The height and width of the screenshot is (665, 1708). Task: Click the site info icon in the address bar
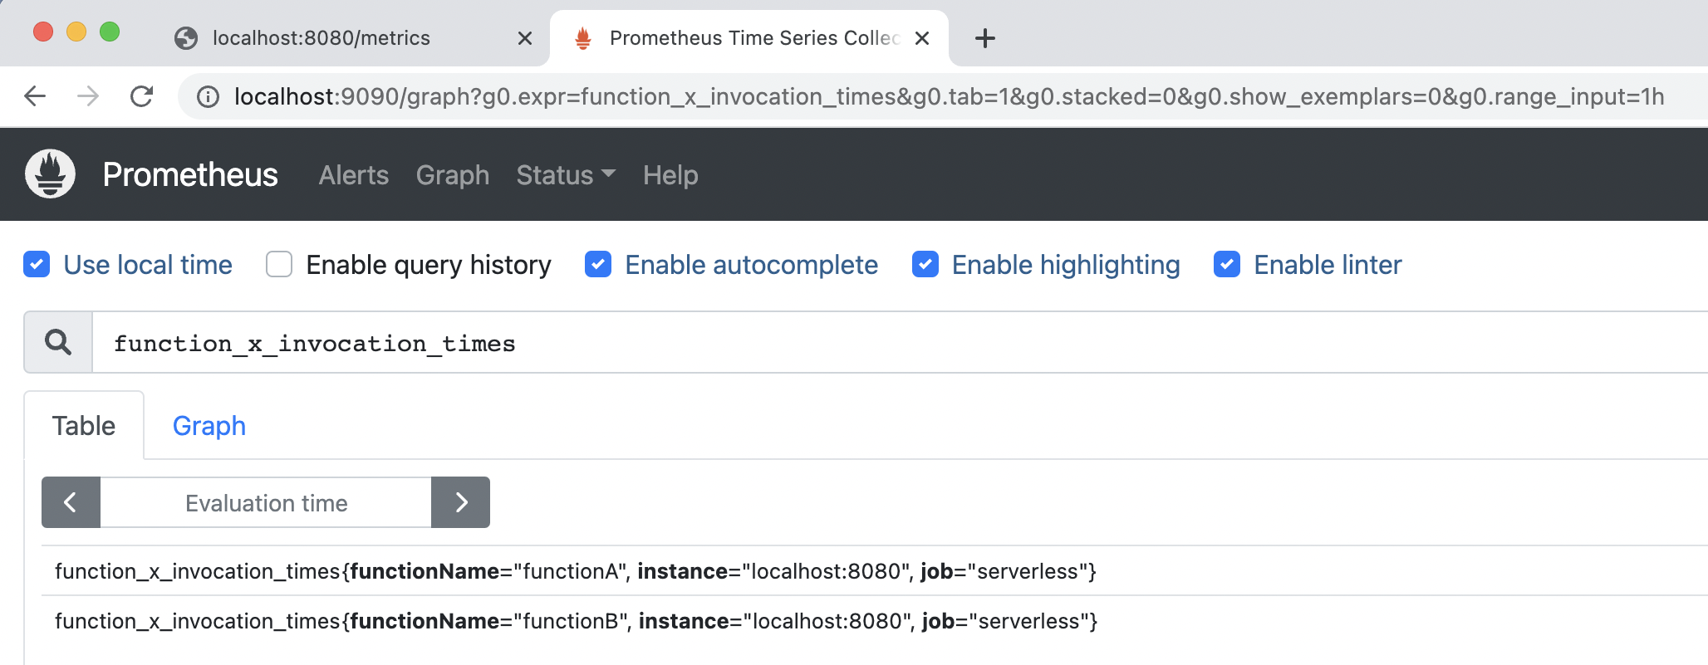coord(208,97)
